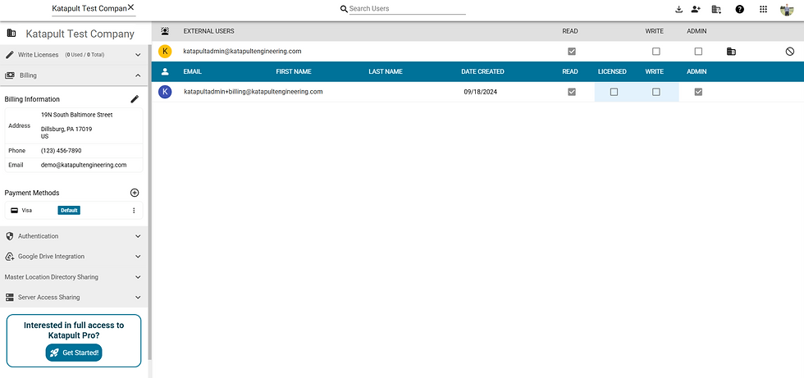Screen dimensions: 804x378
Task: Open the help question mark icon
Action: pyautogui.click(x=739, y=9)
